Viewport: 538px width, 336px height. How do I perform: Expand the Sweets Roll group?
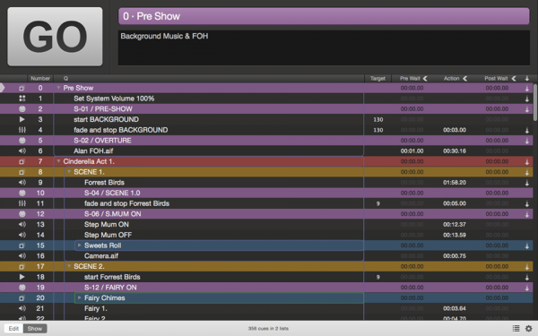pyautogui.click(x=79, y=246)
